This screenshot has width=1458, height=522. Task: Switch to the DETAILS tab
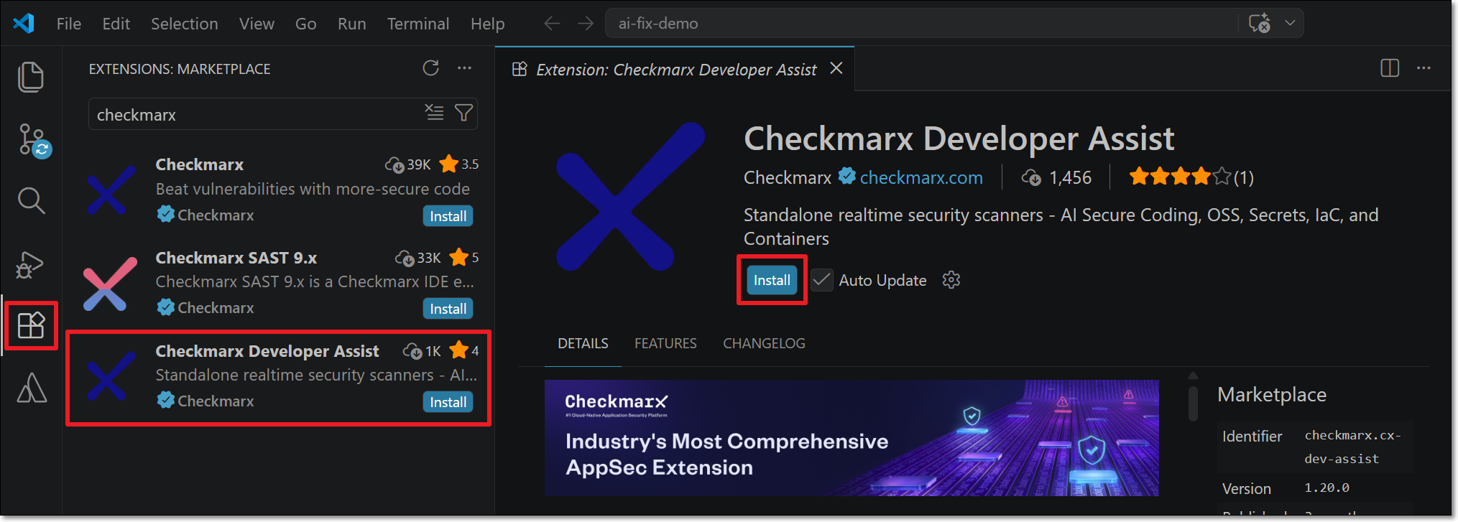tap(583, 343)
